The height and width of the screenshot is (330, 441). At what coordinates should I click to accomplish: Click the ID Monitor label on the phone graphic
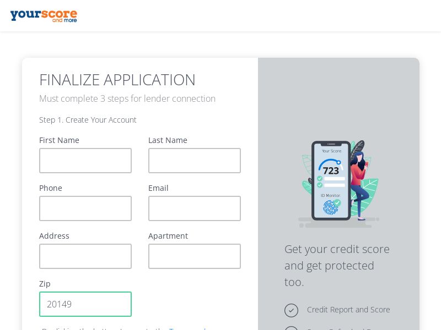click(330, 195)
